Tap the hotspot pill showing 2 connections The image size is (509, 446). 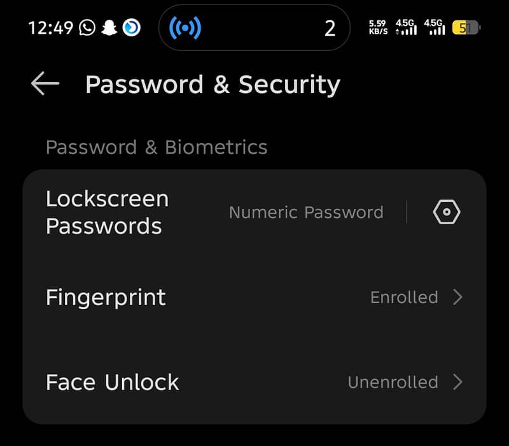click(254, 27)
